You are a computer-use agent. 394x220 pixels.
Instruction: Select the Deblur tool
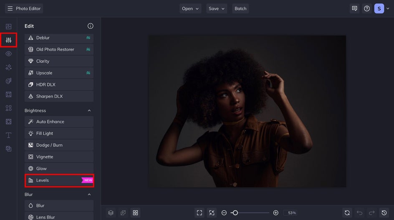point(59,38)
